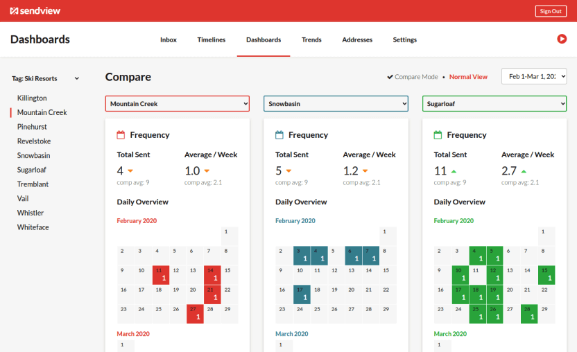Expand the Tag: Ski Resorts selector
The height and width of the screenshot is (352, 577).
pyautogui.click(x=45, y=78)
